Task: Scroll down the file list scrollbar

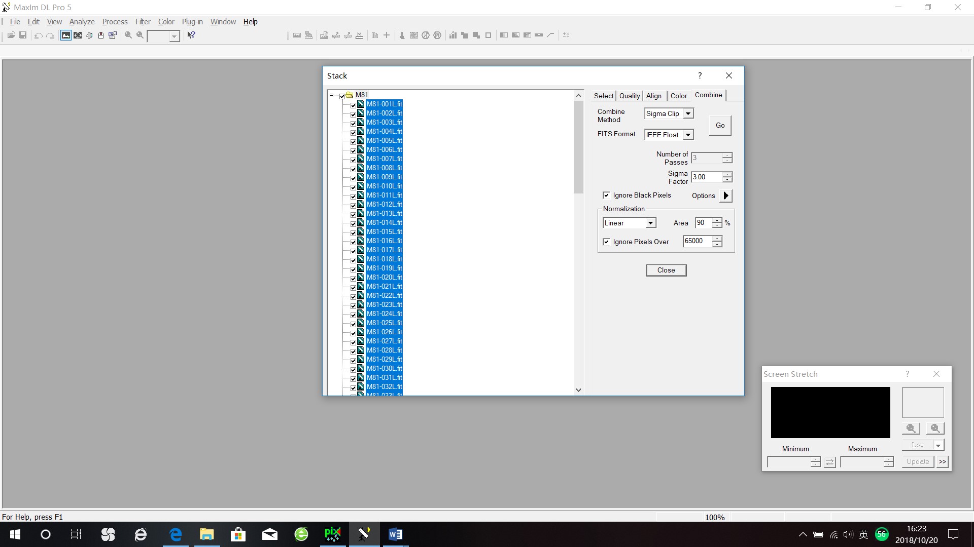Action: 578,389
